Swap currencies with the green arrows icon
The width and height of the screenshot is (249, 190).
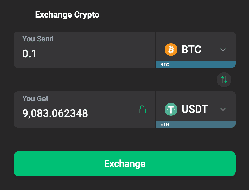(x=224, y=79)
